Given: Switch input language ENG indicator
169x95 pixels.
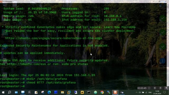Looking at the screenshot, I should pos(150,92).
